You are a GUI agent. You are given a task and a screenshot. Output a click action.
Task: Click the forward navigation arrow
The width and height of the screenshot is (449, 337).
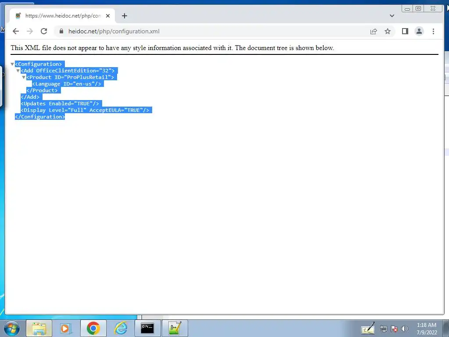tap(30, 31)
